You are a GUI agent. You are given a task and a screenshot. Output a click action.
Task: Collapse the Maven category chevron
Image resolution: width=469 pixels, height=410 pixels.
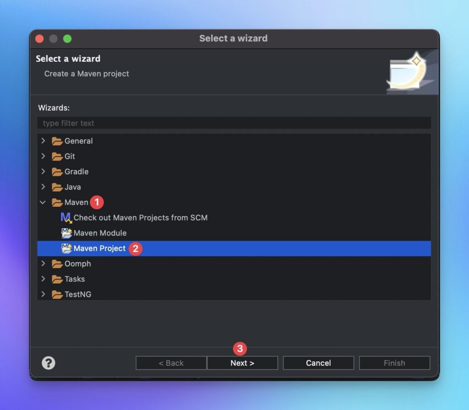click(x=43, y=202)
